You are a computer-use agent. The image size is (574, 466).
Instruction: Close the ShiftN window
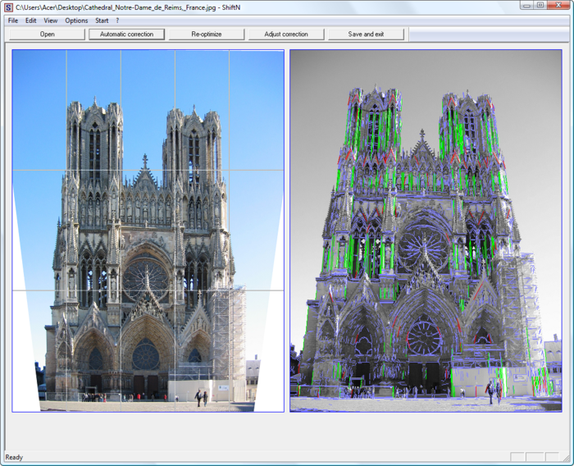[x=558, y=6]
